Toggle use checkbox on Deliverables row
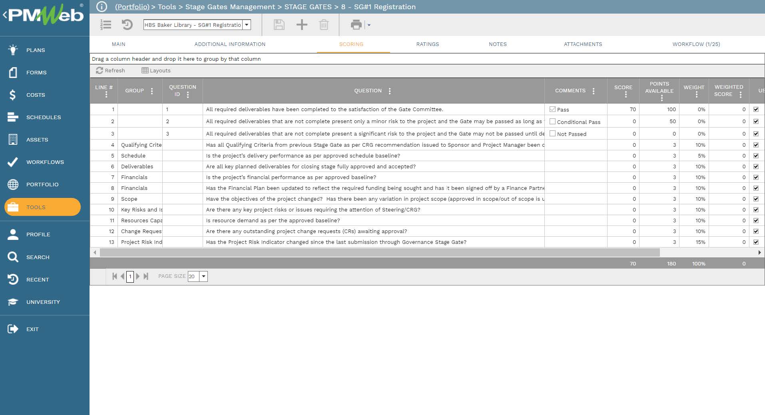 pos(756,166)
